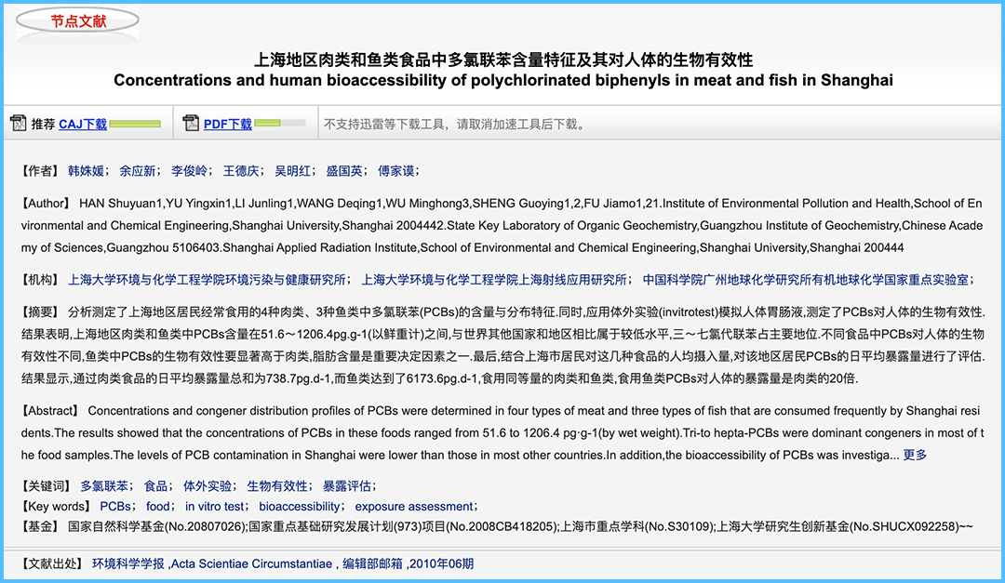Open keyword 食品
Viewport: 1005px width, 583px height.
click(155, 486)
